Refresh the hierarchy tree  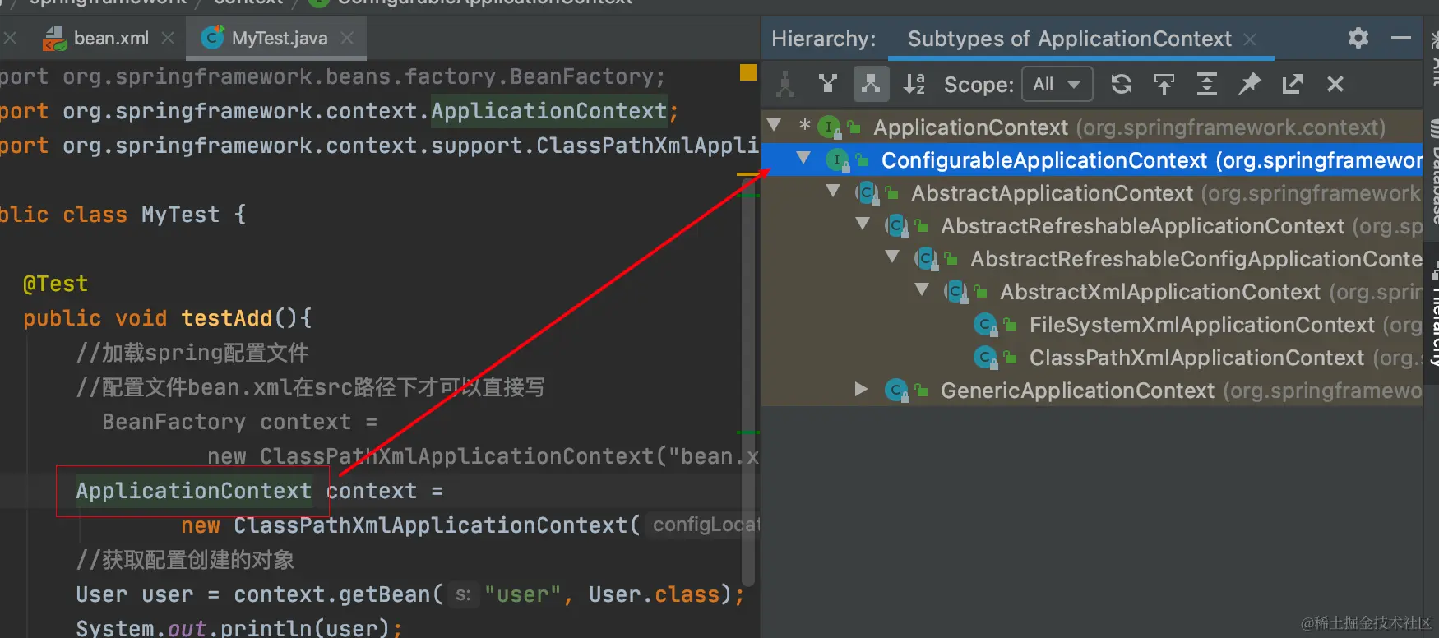[1122, 84]
